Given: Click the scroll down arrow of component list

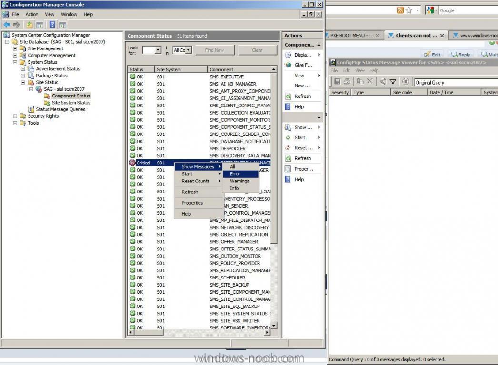Looking at the screenshot, I should [274, 326].
